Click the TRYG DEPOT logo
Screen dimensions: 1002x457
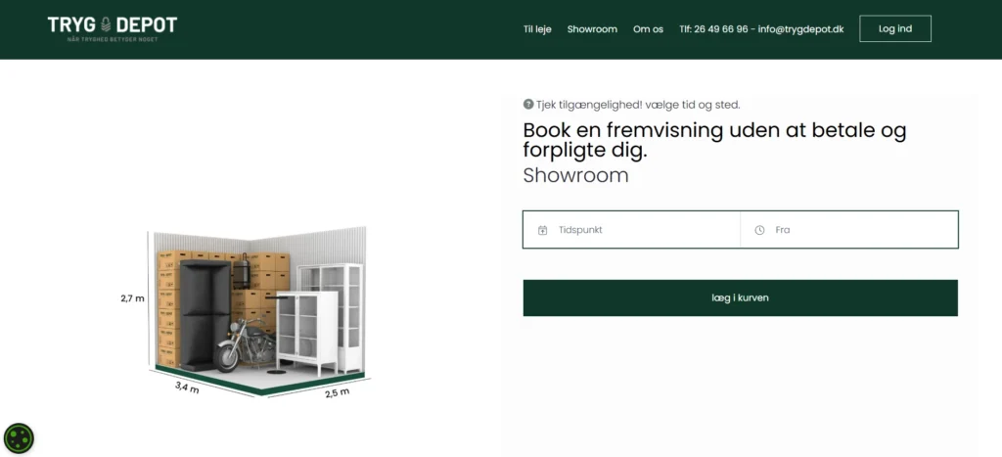tap(113, 28)
